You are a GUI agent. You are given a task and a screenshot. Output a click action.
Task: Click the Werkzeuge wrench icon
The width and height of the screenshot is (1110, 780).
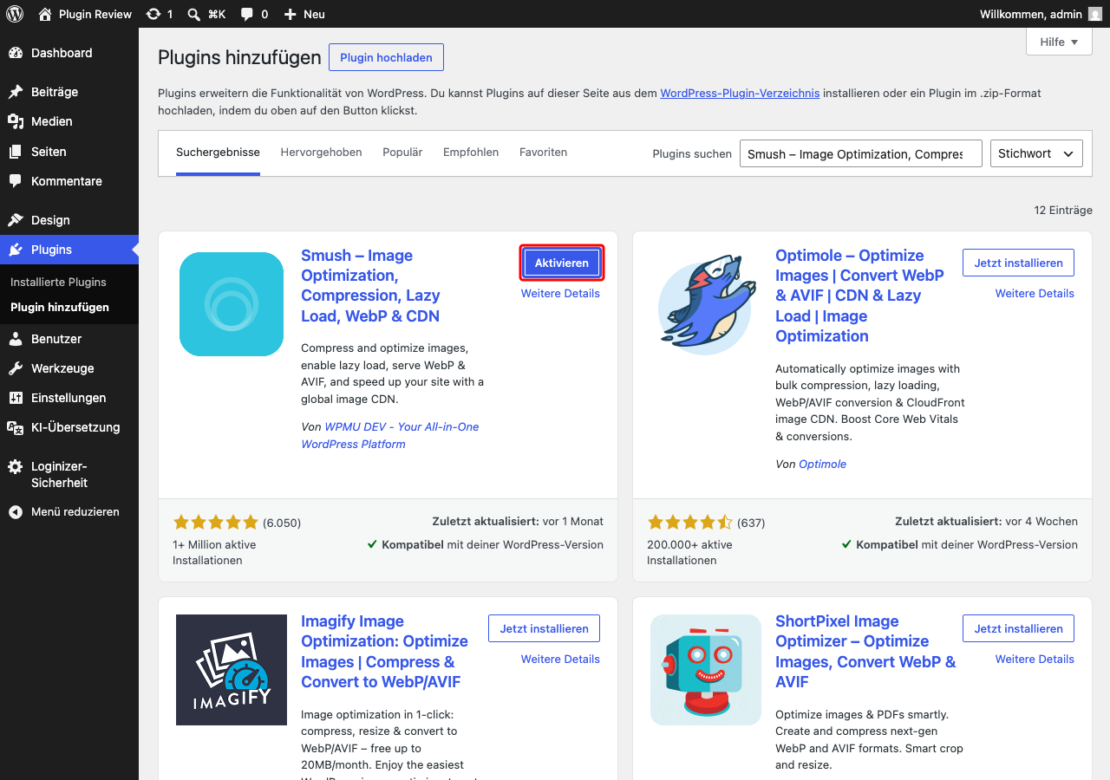16,368
